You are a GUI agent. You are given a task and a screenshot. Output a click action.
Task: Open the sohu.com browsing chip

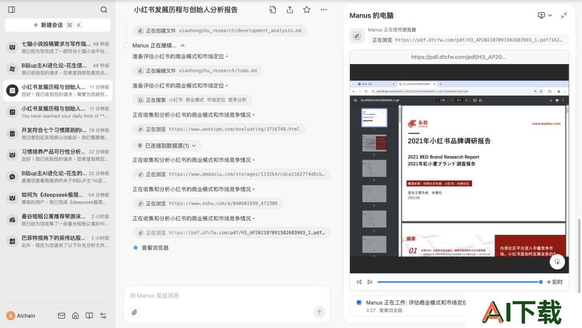[x=208, y=203]
